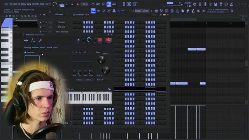
Task: Click the undo history circular arrow icon
Action: [x=195, y=4]
